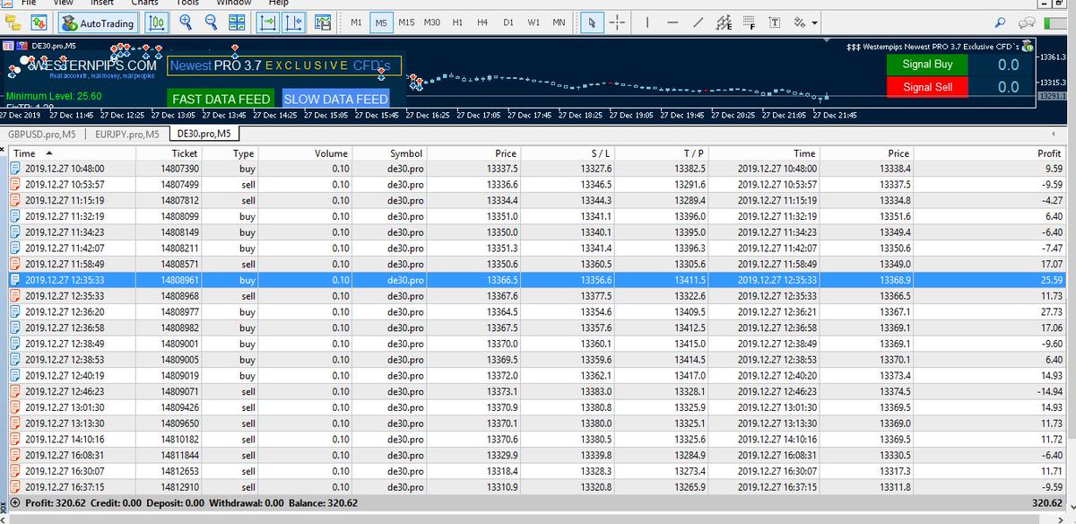Viewport: 1076px width, 524px height.
Task: Select the horizontal line drawing tool
Action: coord(672,22)
